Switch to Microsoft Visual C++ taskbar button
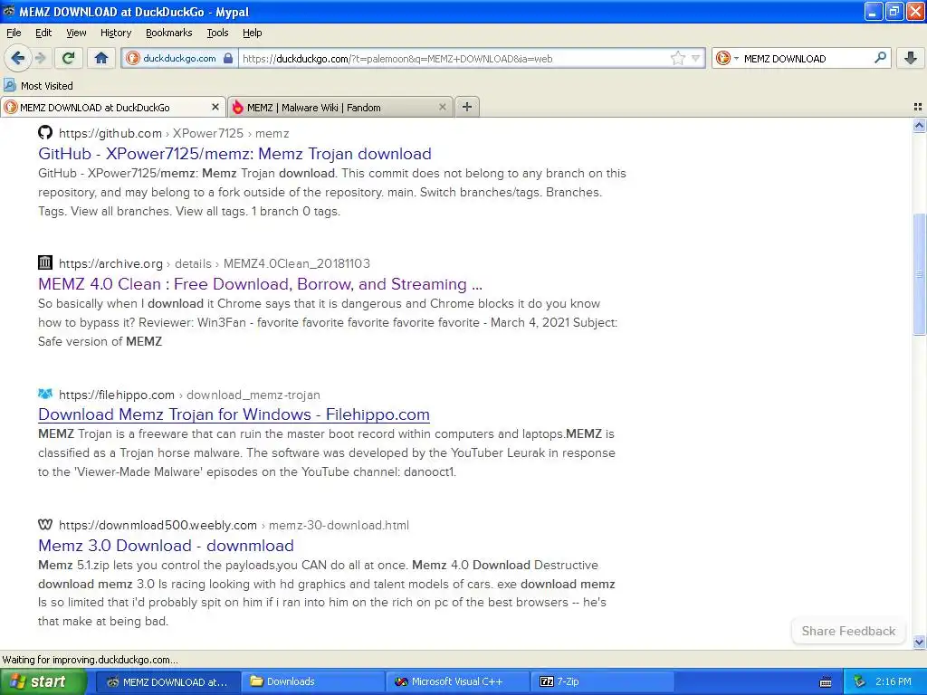The height and width of the screenshot is (695, 927). (458, 681)
